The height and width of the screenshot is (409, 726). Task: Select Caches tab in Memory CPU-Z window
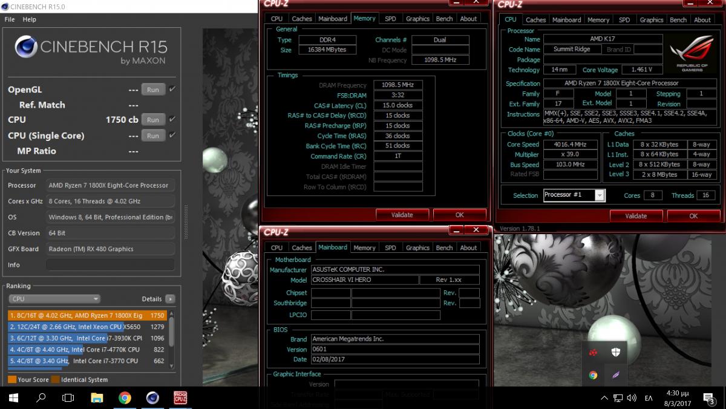coord(302,19)
